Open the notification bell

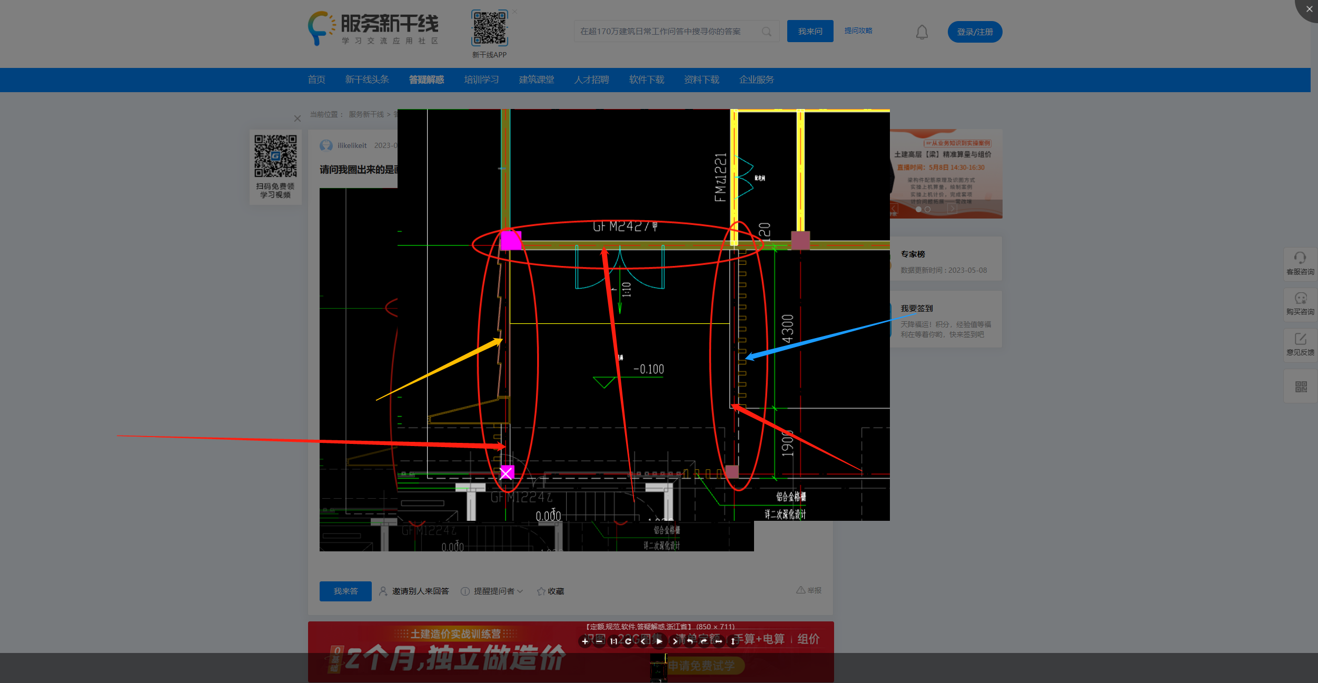point(921,32)
